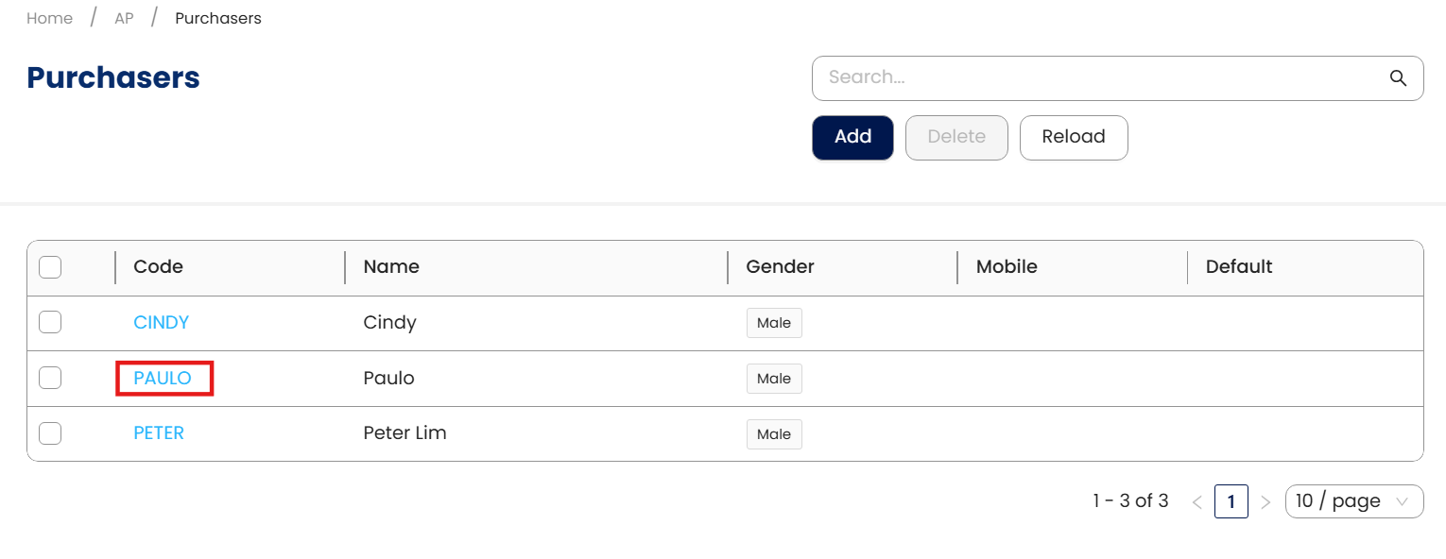Go to the next page arrow
The width and height of the screenshot is (1446, 559).
(1266, 502)
